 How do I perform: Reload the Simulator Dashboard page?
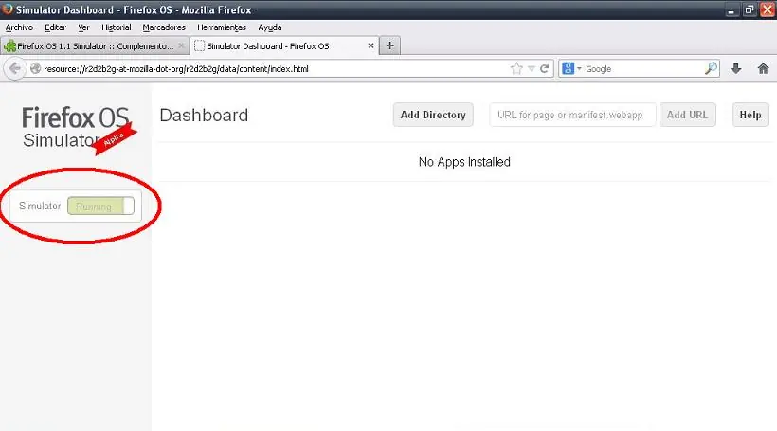click(x=544, y=68)
